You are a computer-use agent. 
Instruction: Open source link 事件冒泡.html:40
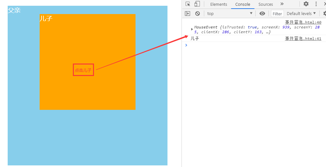(x=303, y=22)
